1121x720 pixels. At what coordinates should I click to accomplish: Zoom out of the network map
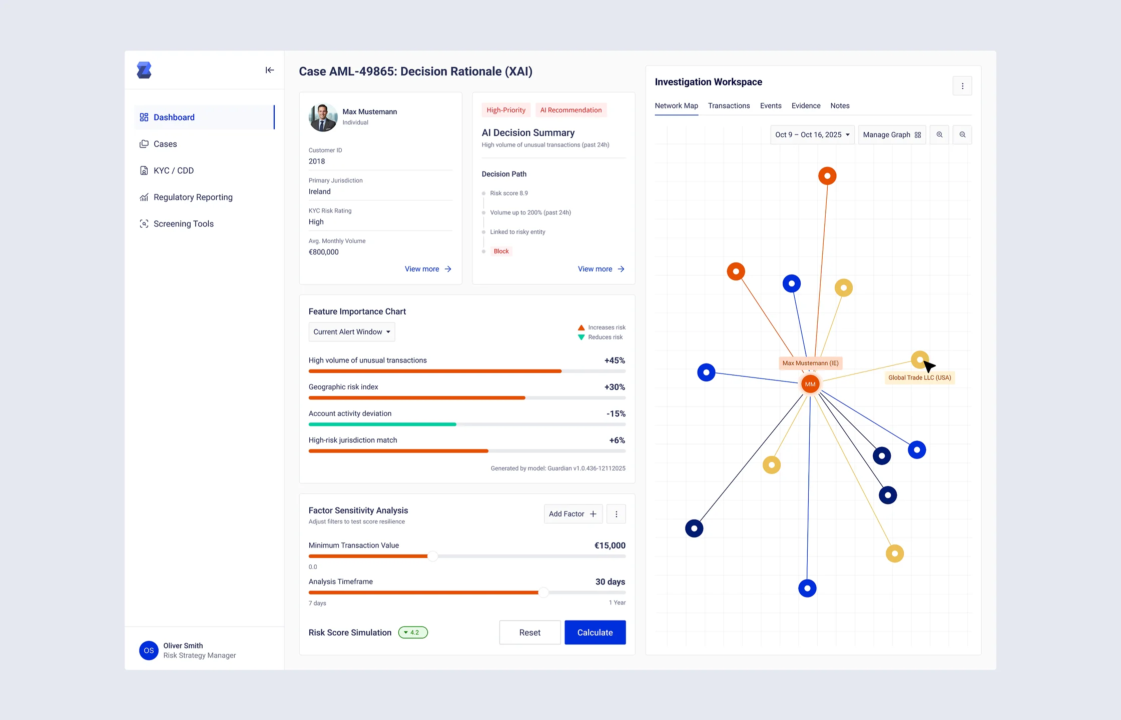pos(962,134)
